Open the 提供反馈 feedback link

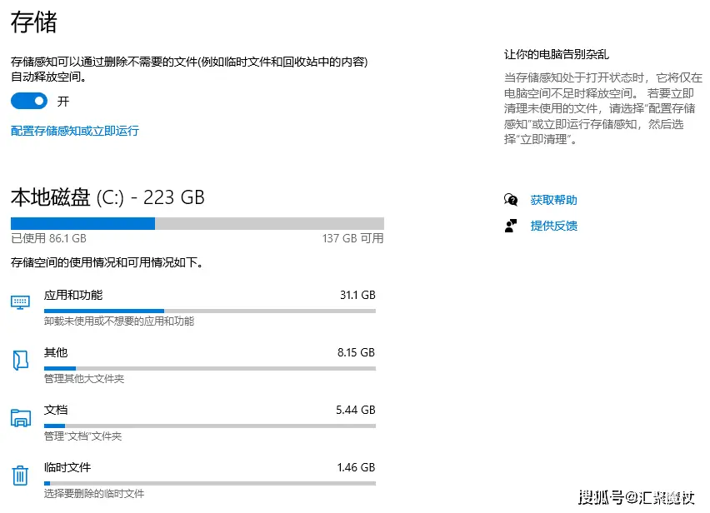tap(552, 226)
